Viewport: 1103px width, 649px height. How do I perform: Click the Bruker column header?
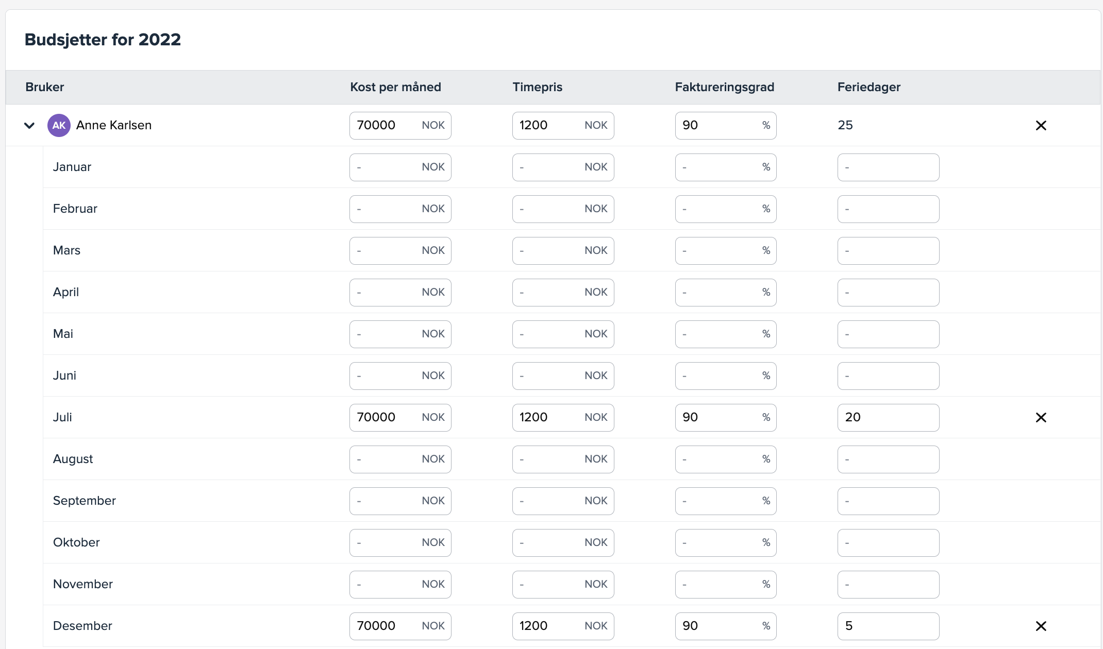[x=45, y=87]
